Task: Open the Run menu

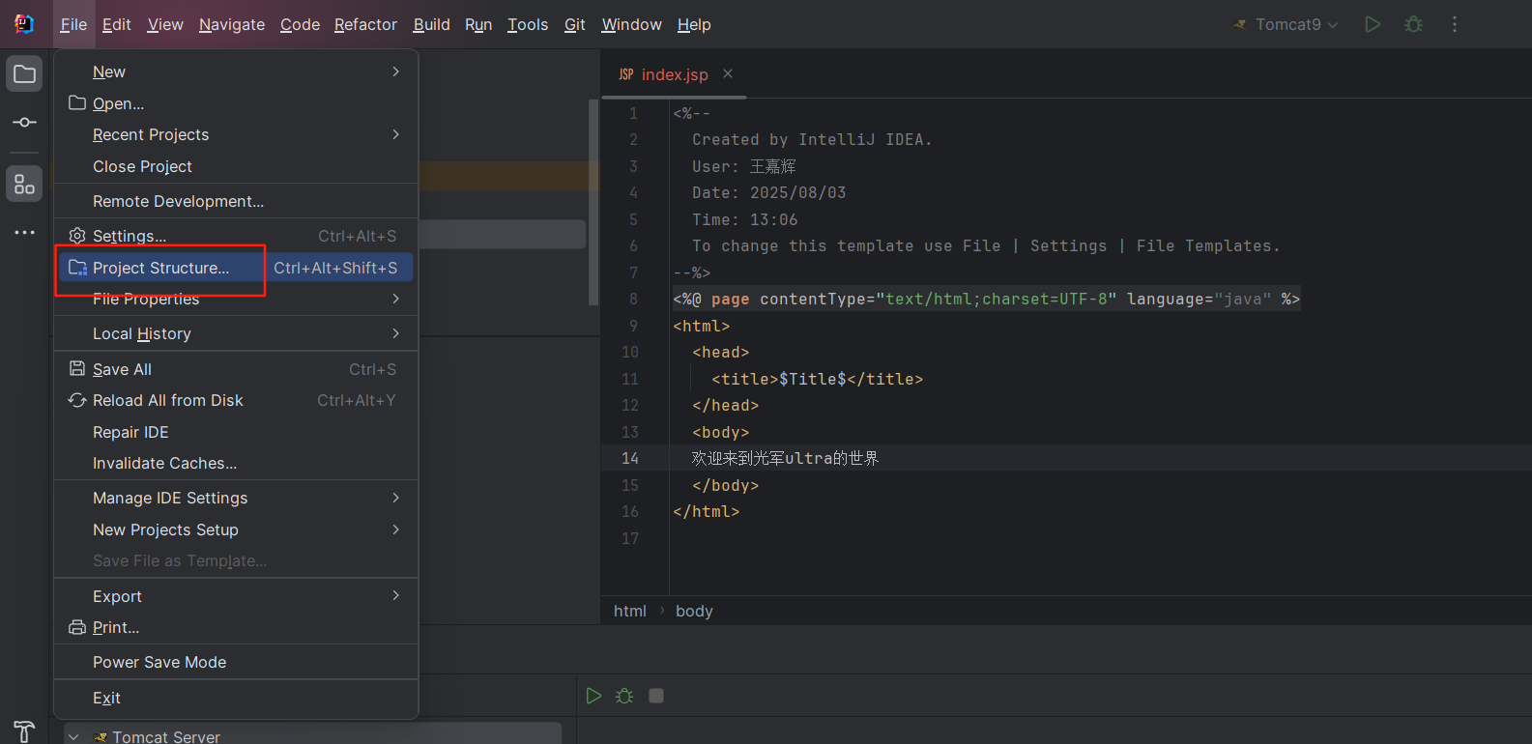Action: point(478,24)
